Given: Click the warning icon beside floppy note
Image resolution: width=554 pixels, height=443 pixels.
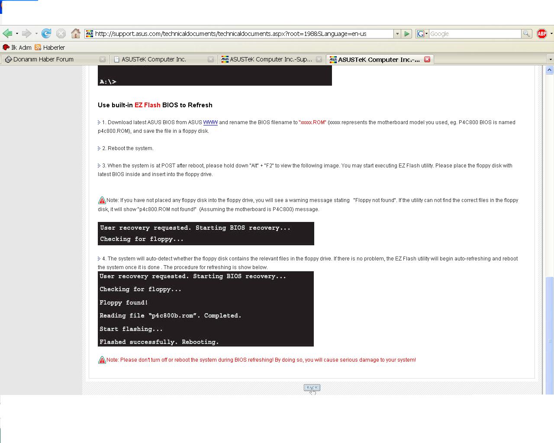Looking at the screenshot, I should tap(102, 200).
